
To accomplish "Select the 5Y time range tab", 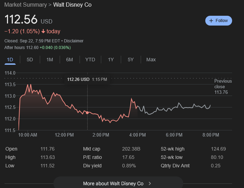I will click(131, 60).
